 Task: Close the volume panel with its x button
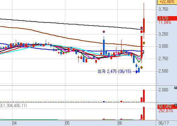(x=176, y=88)
